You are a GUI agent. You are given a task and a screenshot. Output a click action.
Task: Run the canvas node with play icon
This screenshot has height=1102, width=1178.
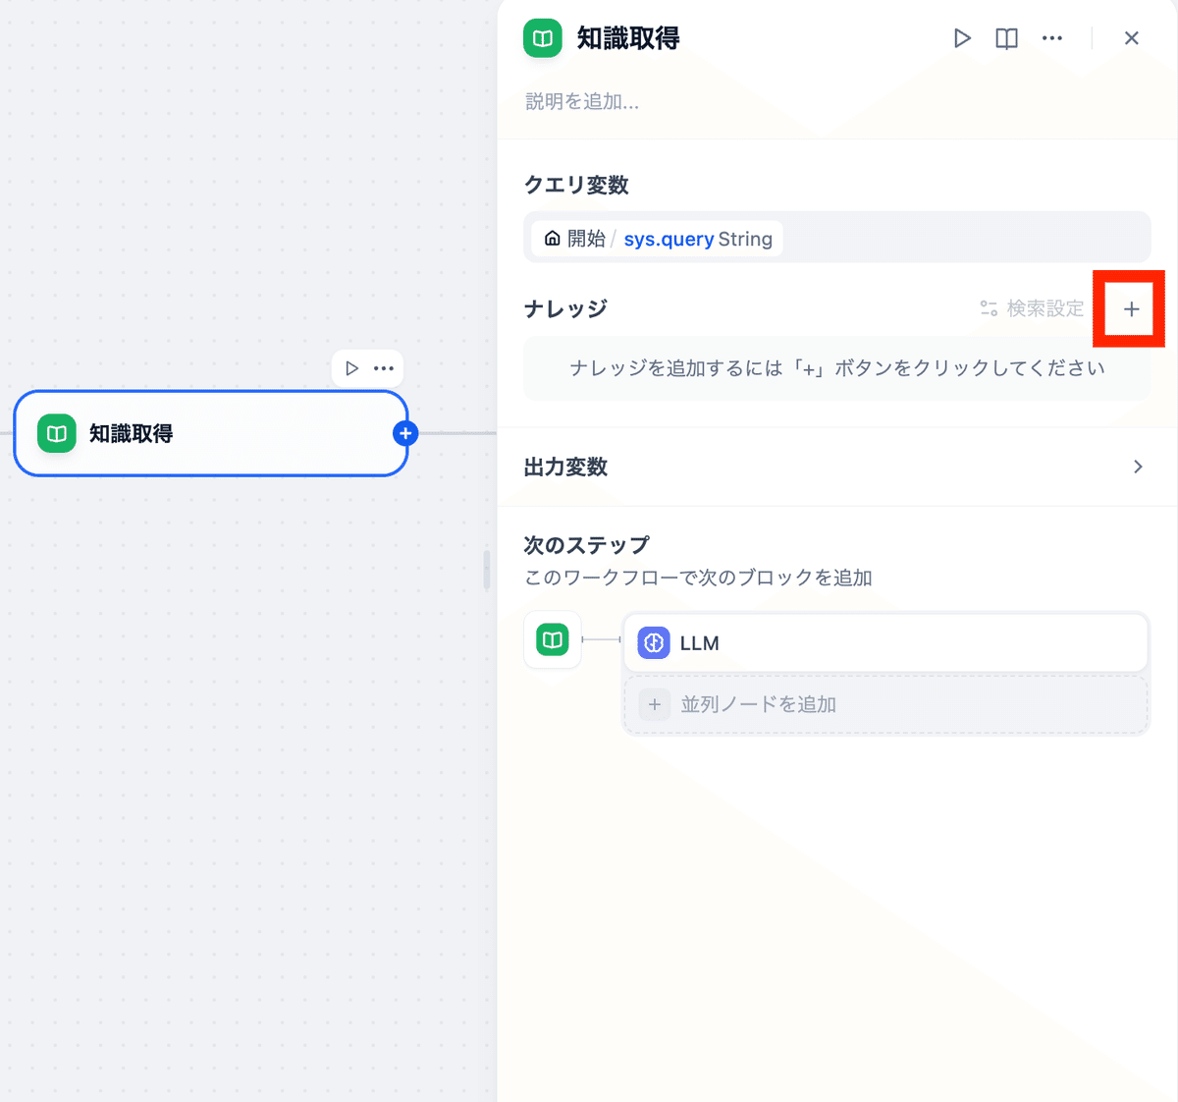click(x=351, y=368)
